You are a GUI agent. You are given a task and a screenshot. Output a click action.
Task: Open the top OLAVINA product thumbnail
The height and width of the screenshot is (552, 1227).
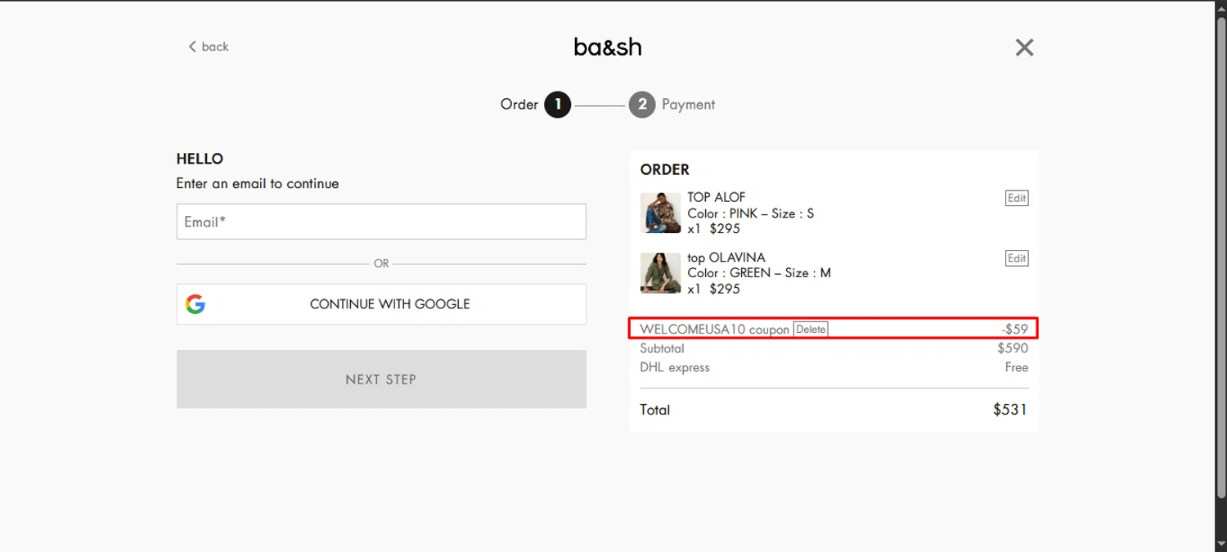[660, 273]
